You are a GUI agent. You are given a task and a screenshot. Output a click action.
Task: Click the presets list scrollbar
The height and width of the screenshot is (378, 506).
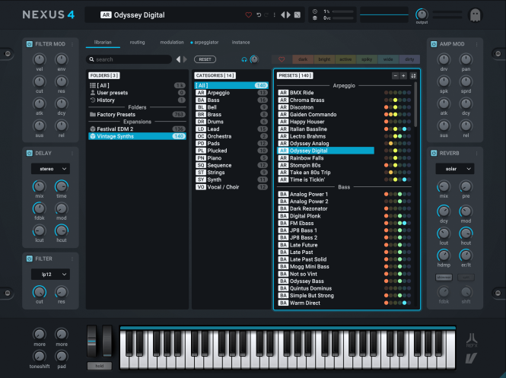tap(415, 104)
